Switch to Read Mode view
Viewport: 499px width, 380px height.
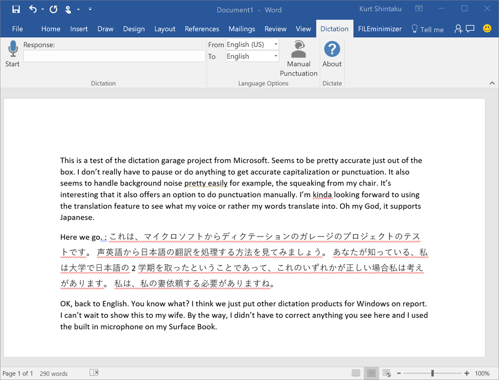tap(356, 373)
